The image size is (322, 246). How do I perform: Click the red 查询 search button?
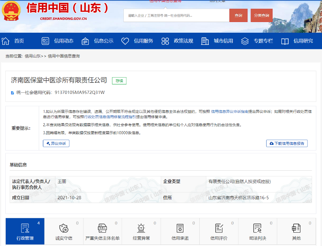pyautogui.click(x=238, y=16)
